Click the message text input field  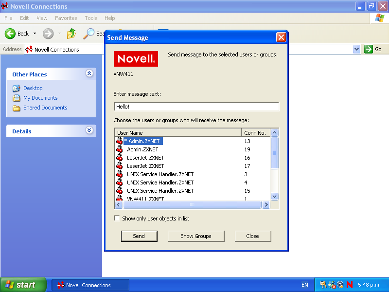pos(196,107)
